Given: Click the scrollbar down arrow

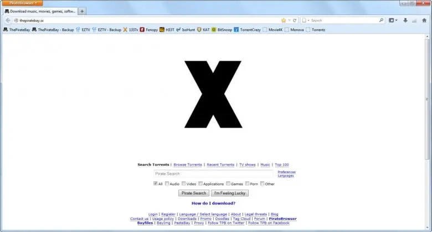Looking at the screenshot, I should 428,228.
